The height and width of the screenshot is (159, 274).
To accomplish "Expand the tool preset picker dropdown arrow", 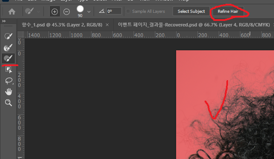I will pyautogui.click(x=38, y=12).
